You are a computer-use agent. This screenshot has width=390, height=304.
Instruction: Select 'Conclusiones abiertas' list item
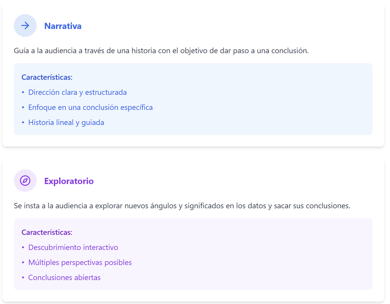(x=64, y=278)
